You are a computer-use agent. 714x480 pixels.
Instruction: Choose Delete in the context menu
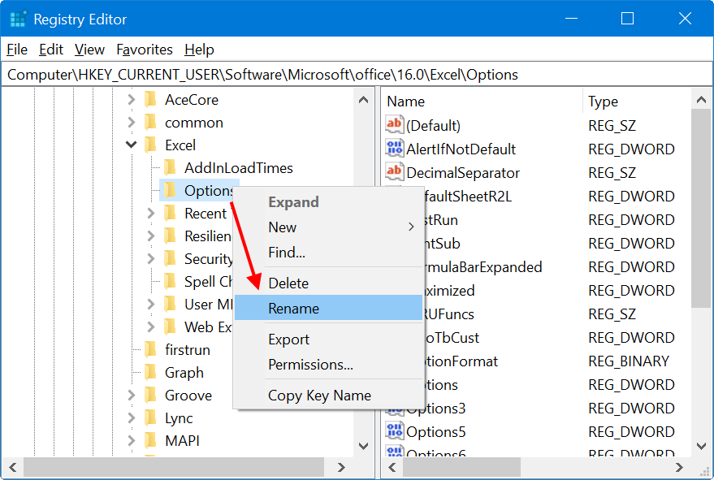(288, 283)
